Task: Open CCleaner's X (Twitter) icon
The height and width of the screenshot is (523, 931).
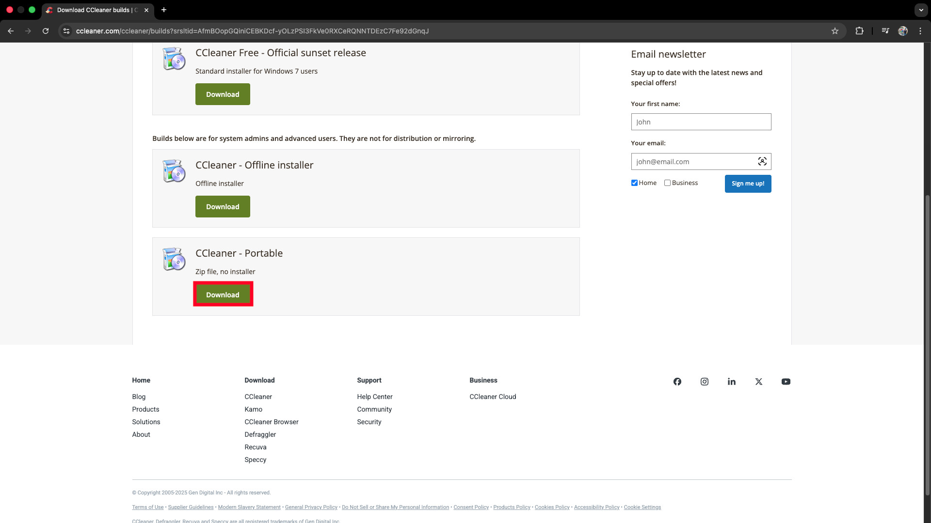Action: (x=758, y=382)
